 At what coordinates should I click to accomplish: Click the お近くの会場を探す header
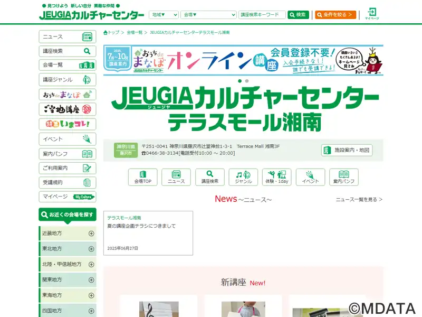[68, 215]
